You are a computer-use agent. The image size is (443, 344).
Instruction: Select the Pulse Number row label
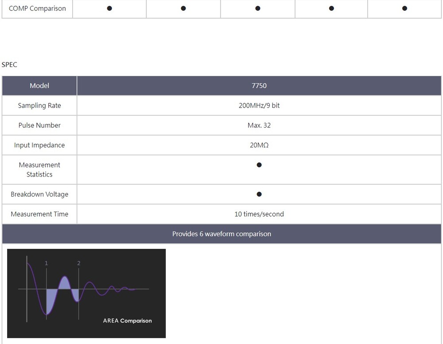(x=39, y=125)
